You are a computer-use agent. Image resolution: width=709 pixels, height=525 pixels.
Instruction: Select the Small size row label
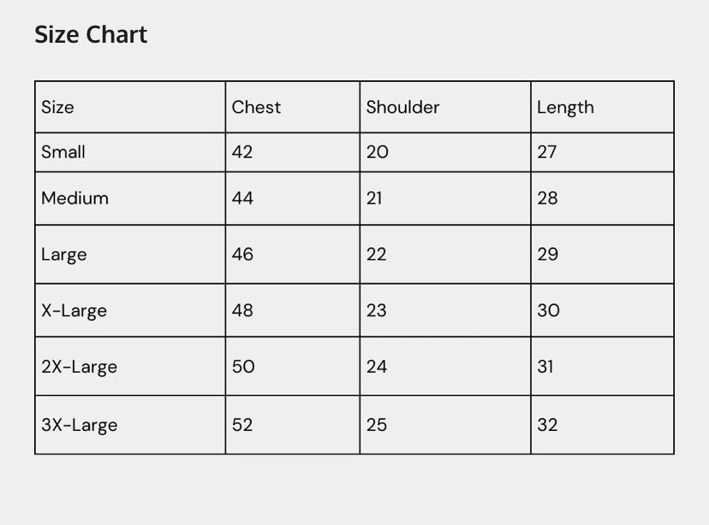pyautogui.click(x=63, y=152)
